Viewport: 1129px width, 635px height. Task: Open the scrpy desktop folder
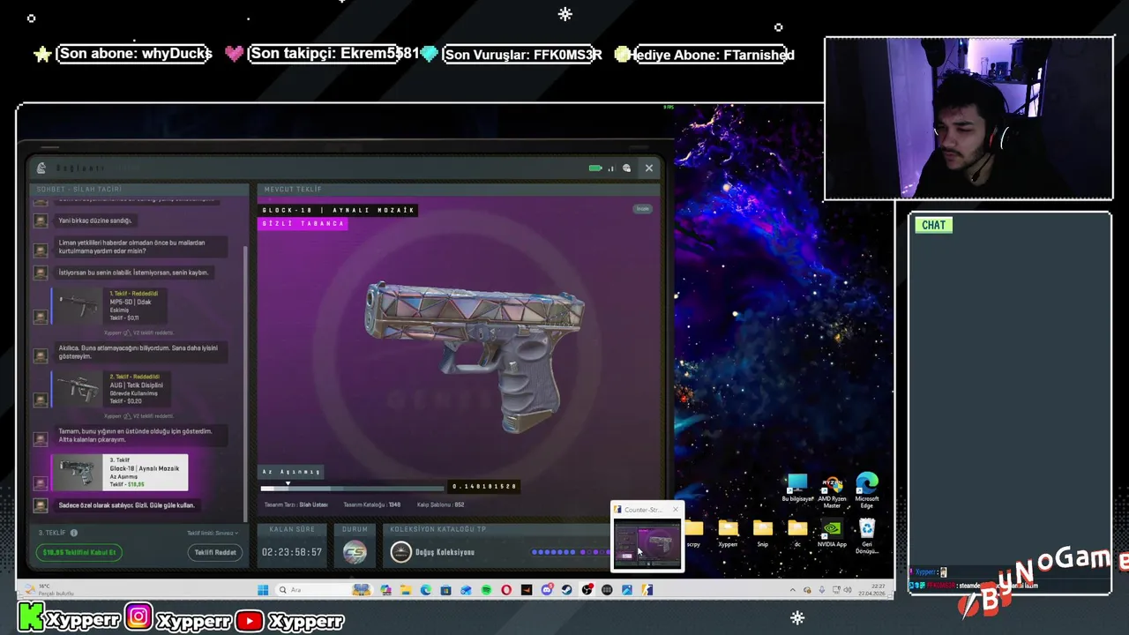693,533
